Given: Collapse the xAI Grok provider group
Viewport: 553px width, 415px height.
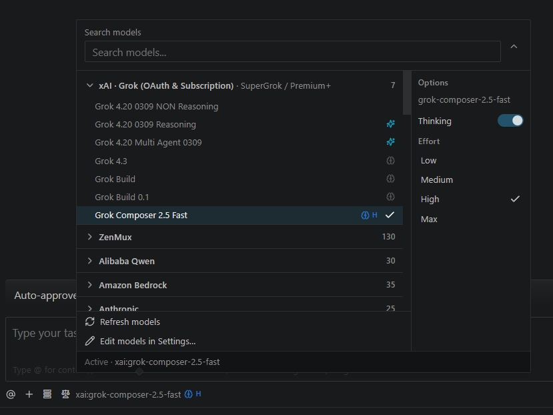Looking at the screenshot, I should (x=90, y=85).
